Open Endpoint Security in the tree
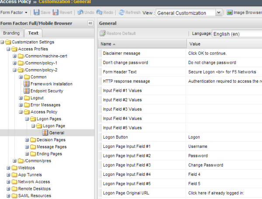 [46, 91]
